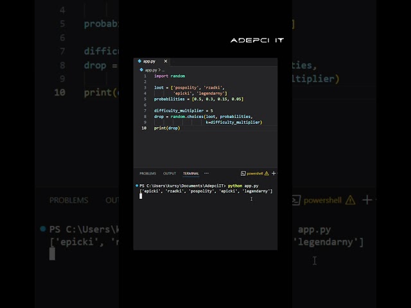Click 'import random' code line
The height and width of the screenshot is (308, 411).
pos(170,76)
